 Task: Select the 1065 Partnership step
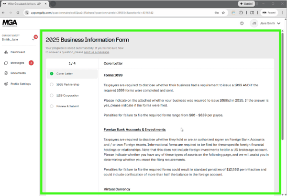pyautogui.click(x=66, y=84)
